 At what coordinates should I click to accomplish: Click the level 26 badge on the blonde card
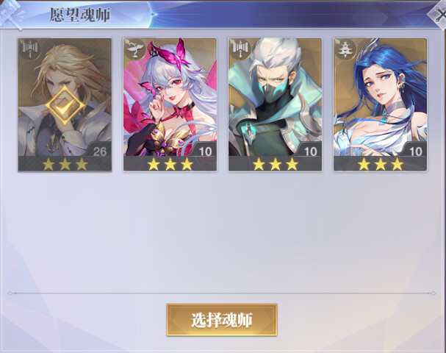[x=99, y=150]
